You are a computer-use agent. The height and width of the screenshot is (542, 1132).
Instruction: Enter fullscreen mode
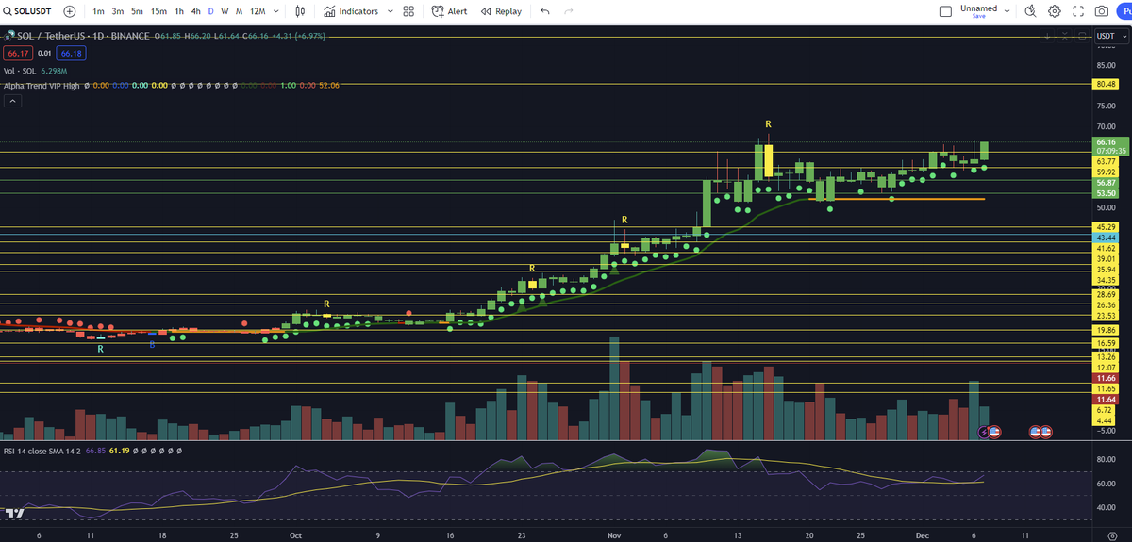coord(1078,11)
